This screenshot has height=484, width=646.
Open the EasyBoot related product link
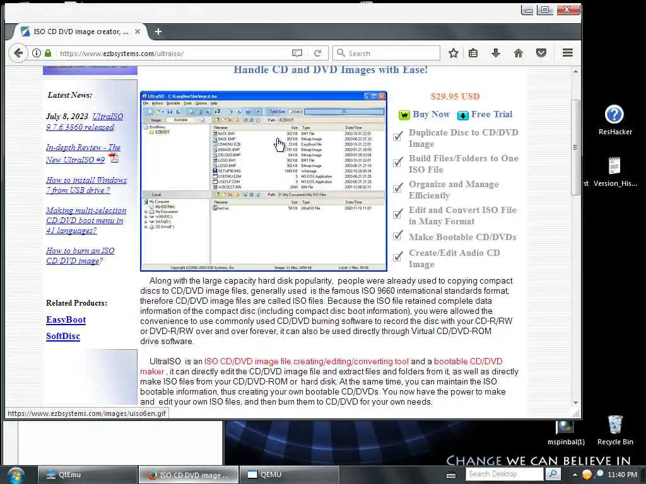click(66, 320)
